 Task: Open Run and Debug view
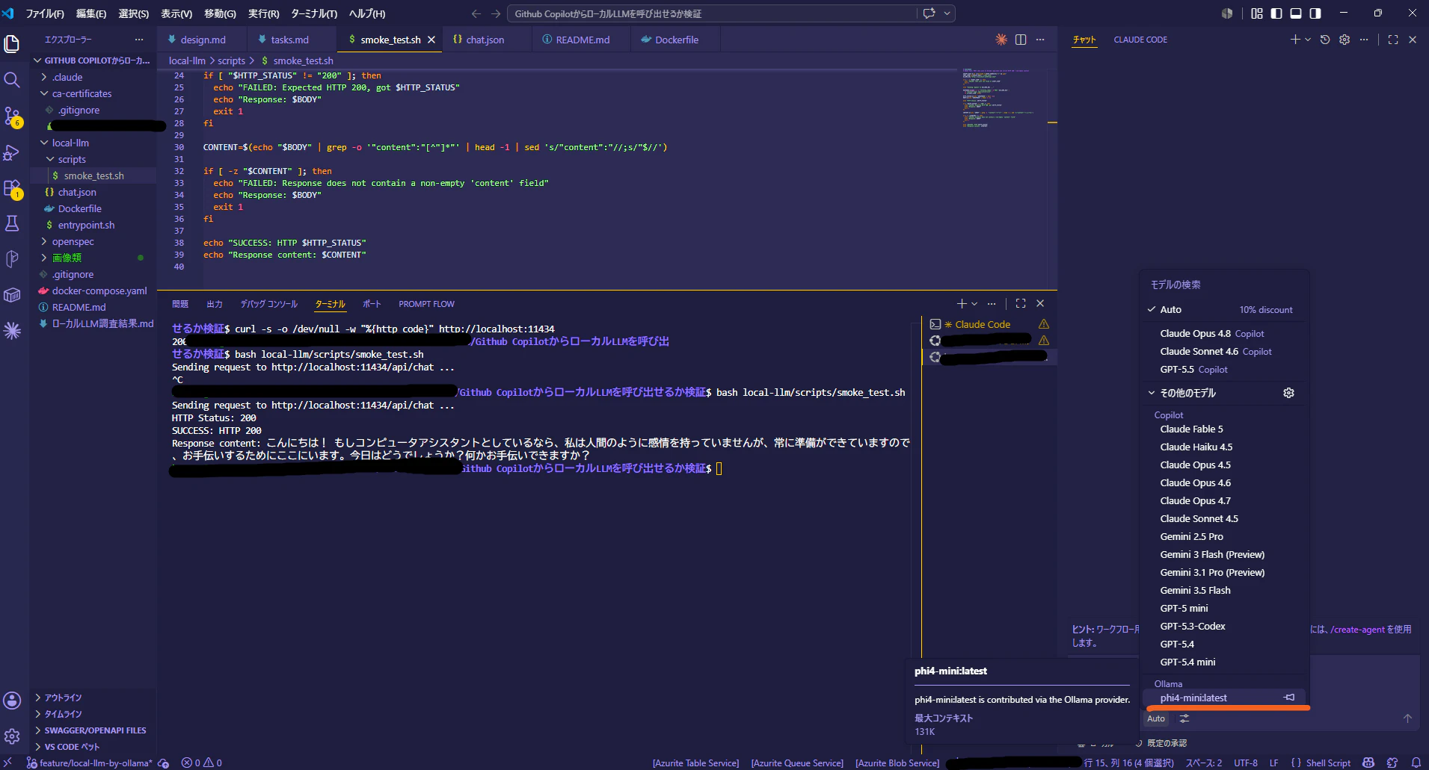(x=12, y=152)
